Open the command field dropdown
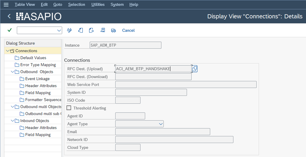This screenshot has width=306, height=157. point(59,30)
